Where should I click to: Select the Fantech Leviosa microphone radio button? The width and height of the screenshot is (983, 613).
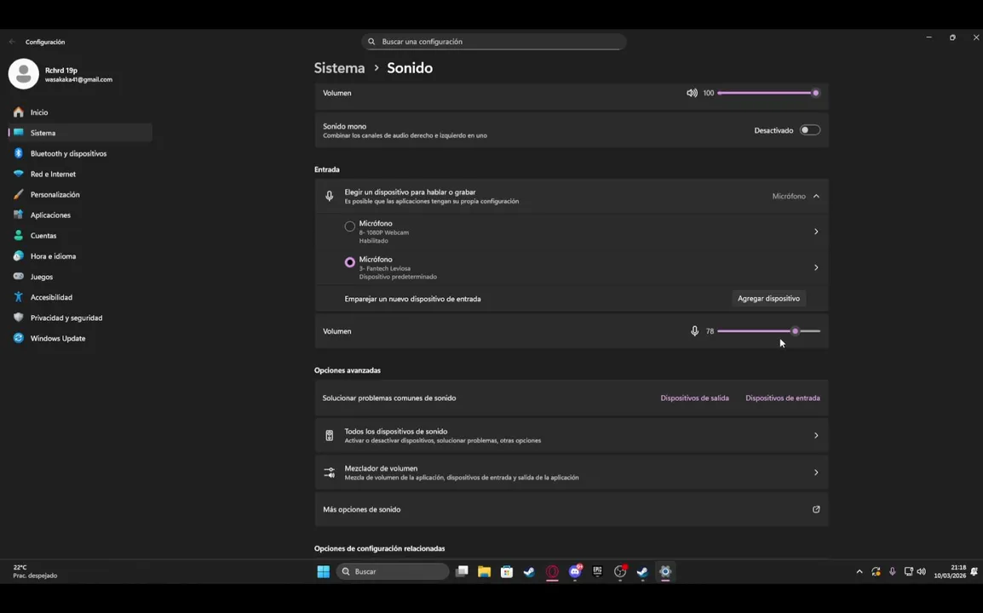[x=349, y=262]
